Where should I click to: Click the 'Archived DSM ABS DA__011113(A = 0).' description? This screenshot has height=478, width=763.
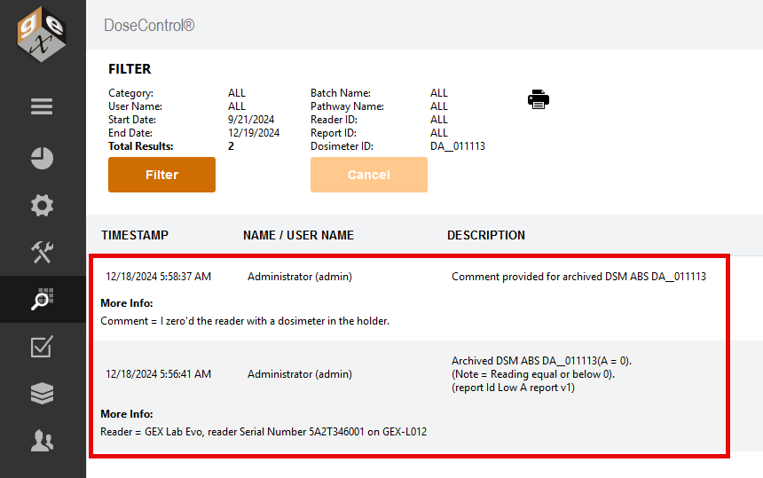pyautogui.click(x=541, y=361)
